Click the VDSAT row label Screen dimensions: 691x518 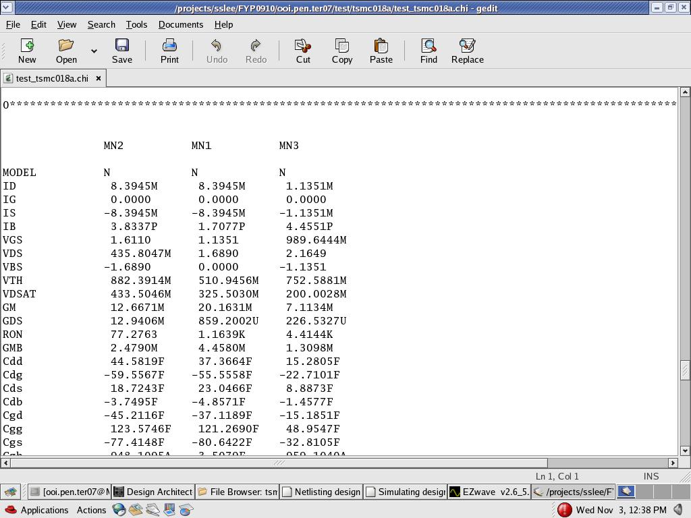point(20,294)
